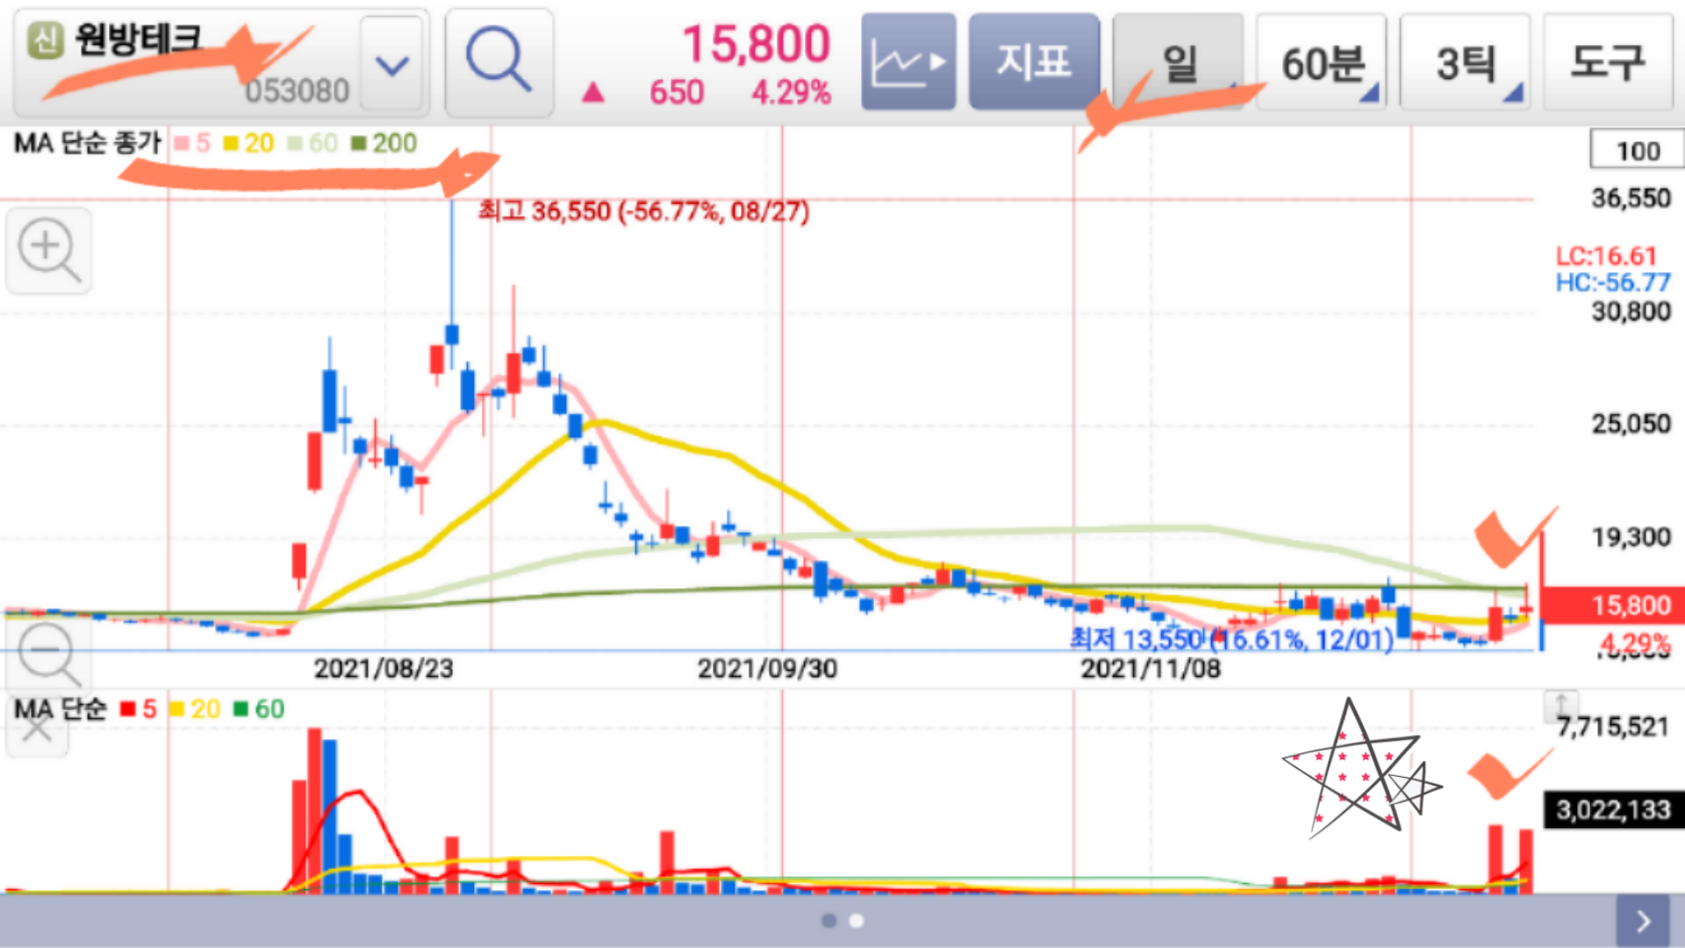Select the 3틱 tick timeframe option
1685x948 pixels.
coord(1465,62)
